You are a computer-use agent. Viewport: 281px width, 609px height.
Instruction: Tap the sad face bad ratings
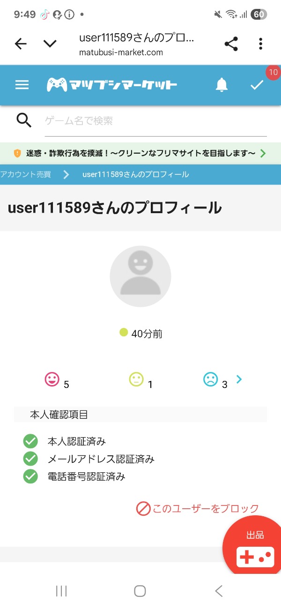(x=211, y=379)
